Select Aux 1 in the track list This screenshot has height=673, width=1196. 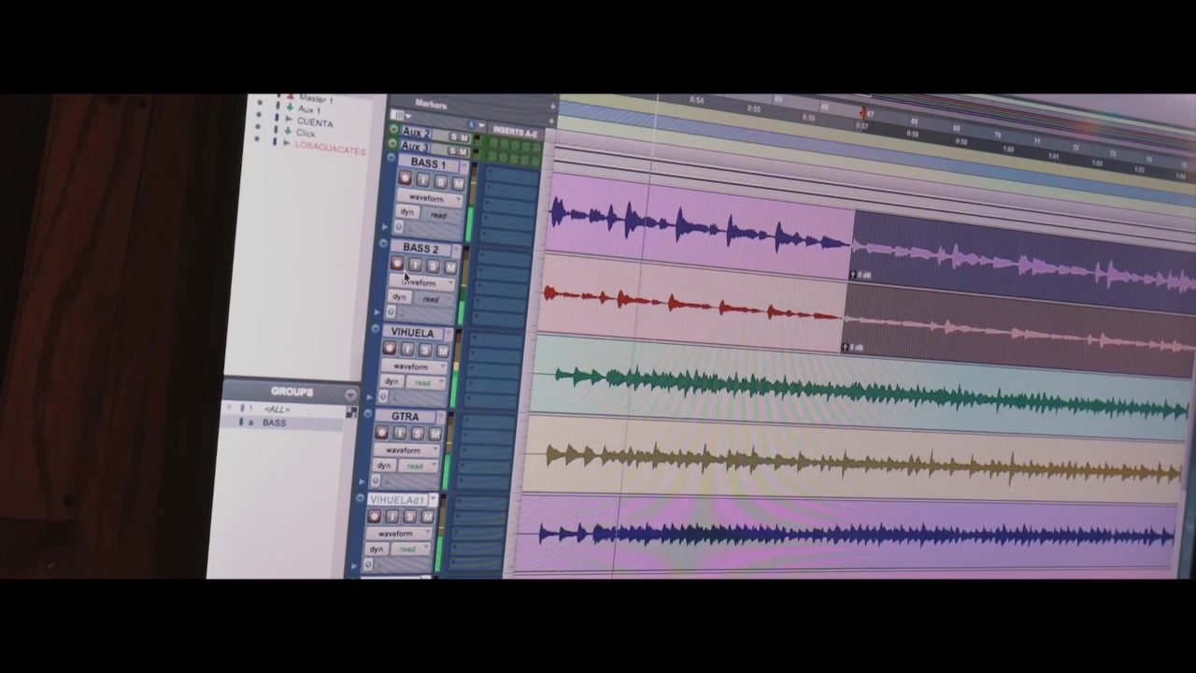tap(309, 110)
